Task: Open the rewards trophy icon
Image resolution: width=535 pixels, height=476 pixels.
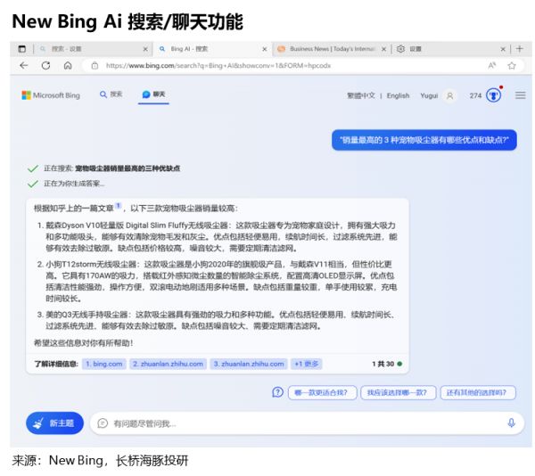Action: (493, 95)
